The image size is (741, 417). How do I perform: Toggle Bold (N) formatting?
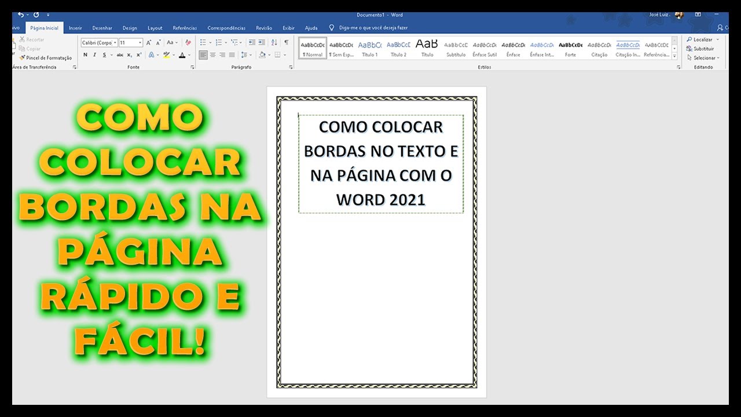[x=86, y=55]
